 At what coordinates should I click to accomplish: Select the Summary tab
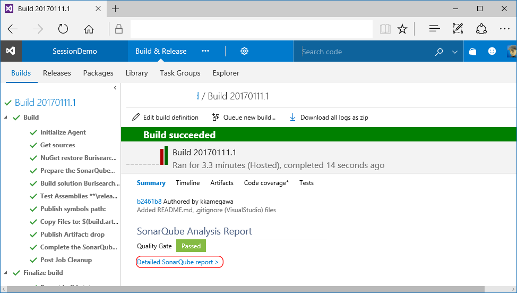point(151,183)
